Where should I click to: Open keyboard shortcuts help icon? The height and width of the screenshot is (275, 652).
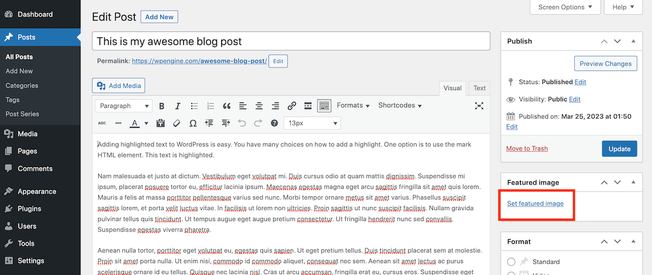[x=274, y=123]
